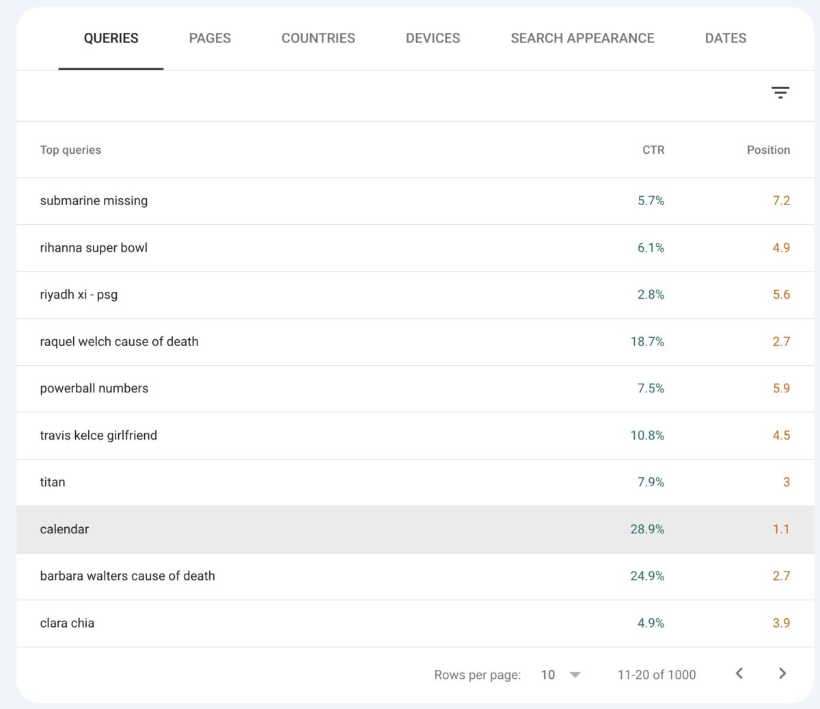This screenshot has height=709, width=820.
Task: Click the Top queries column header
Action: click(70, 150)
